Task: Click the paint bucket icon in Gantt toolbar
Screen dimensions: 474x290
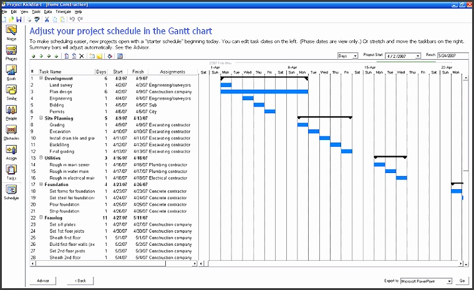Action: tap(110, 56)
